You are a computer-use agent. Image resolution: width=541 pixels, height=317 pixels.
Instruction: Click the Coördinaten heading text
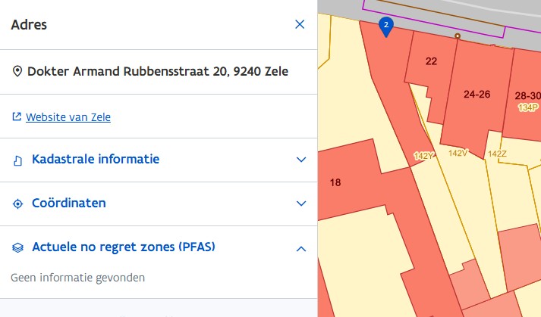[x=69, y=203]
